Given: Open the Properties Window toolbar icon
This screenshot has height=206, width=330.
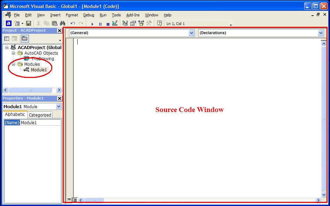Looking at the screenshot, I should [132, 23].
